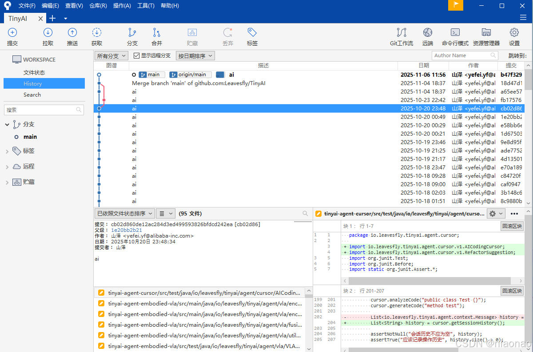Click the WORKSPACE monitor icon
This screenshot has width=533, height=352.
click(x=17, y=59)
